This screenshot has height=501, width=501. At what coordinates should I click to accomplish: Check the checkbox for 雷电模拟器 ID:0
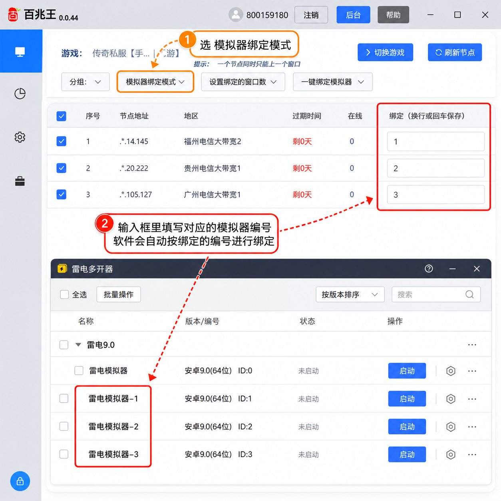click(79, 371)
